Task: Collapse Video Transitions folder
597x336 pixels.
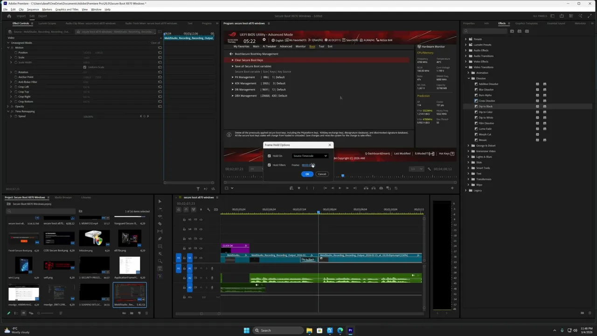Action: pos(465,67)
